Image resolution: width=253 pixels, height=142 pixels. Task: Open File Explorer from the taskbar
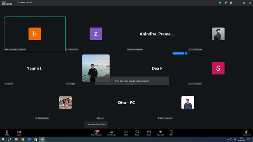click(16, 139)
